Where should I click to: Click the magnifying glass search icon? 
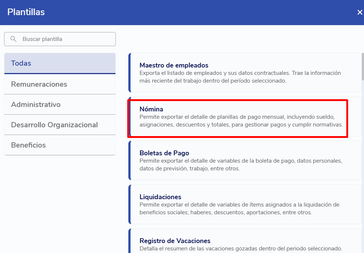tap(14, 39)
